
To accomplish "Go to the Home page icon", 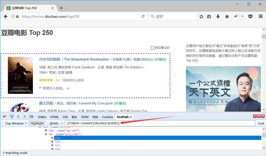I will point(227,16).
